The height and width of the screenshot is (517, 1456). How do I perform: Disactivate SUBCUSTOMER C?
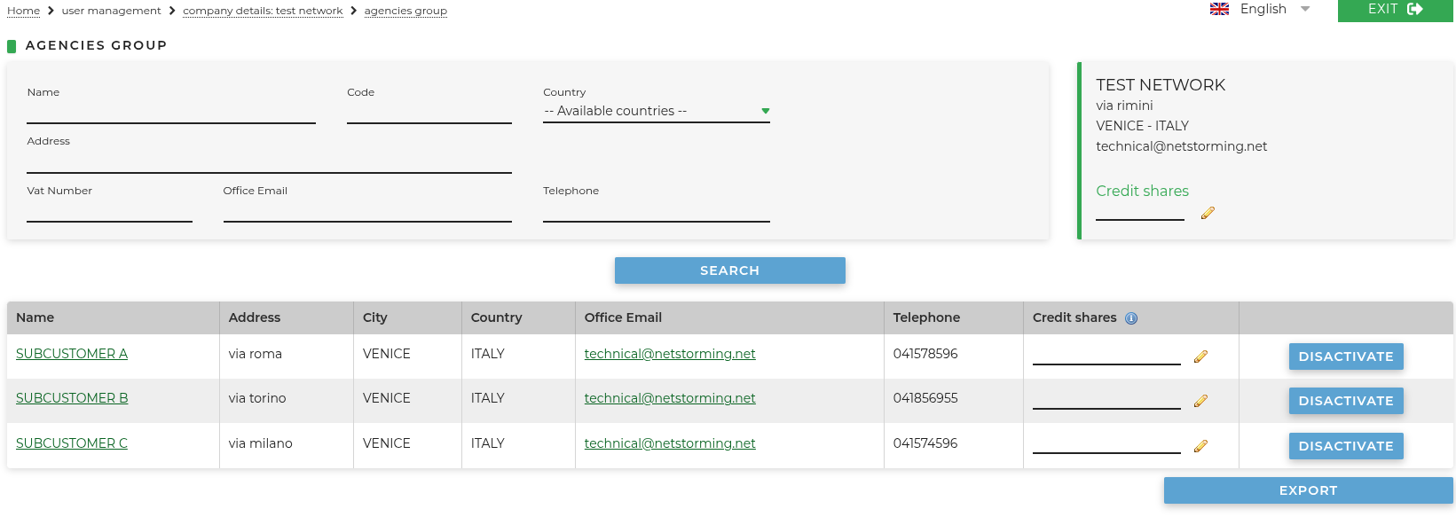coord(1346,446)
